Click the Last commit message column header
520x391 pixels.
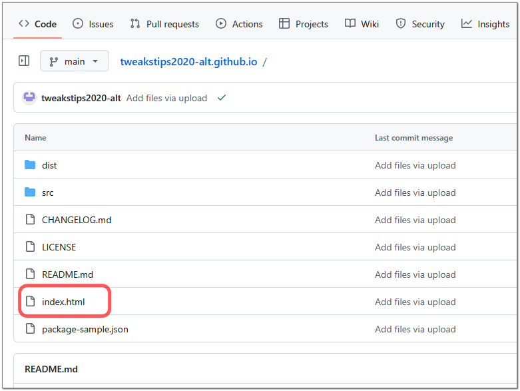413,138
